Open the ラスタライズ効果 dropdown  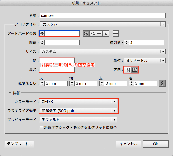tap(78, 111)
